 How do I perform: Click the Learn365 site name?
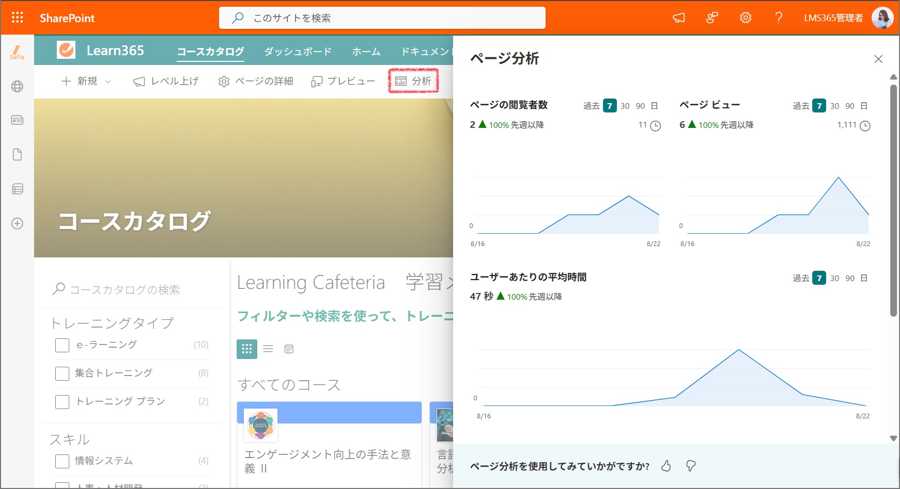115,51
